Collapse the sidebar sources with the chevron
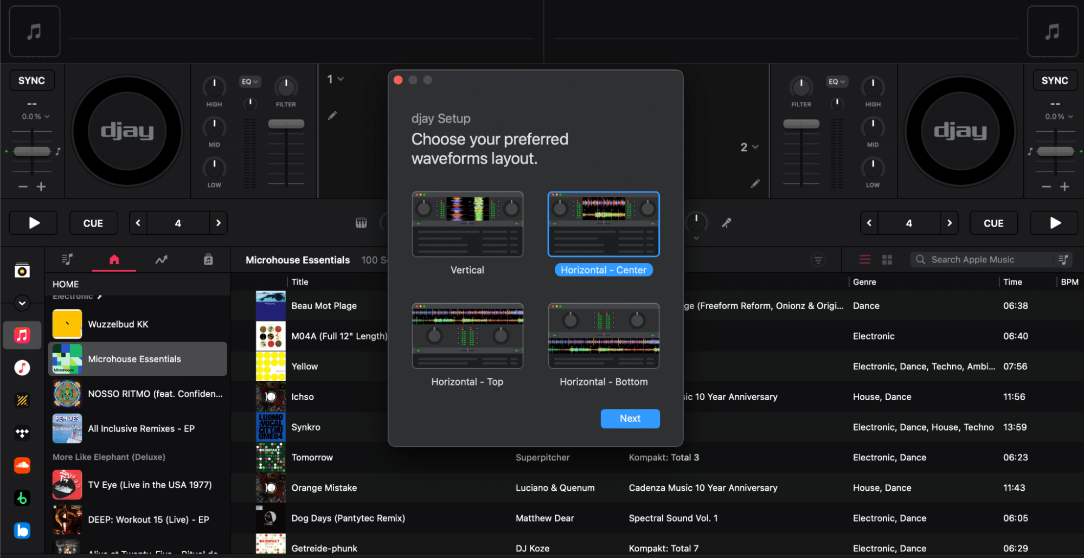 tap(22, 304)
